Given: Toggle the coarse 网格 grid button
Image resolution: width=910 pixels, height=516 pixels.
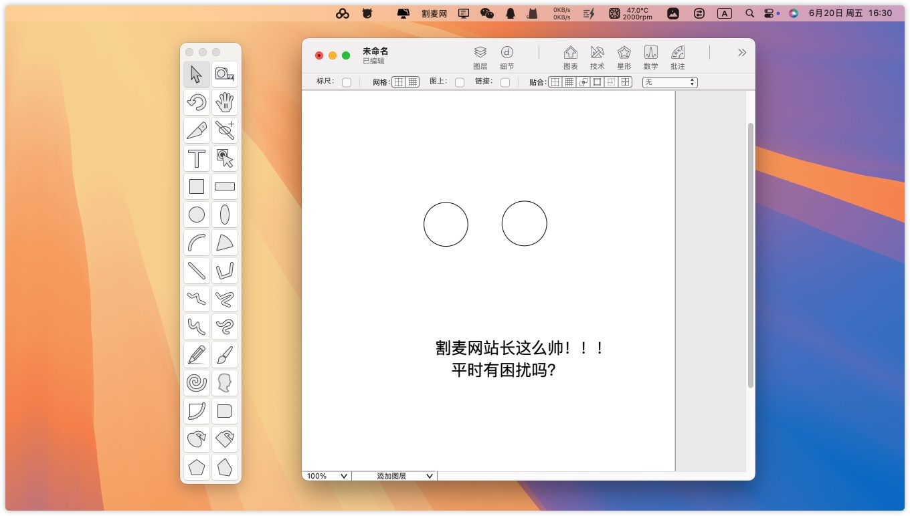Looking at the screenshot, I should point(399,82).
